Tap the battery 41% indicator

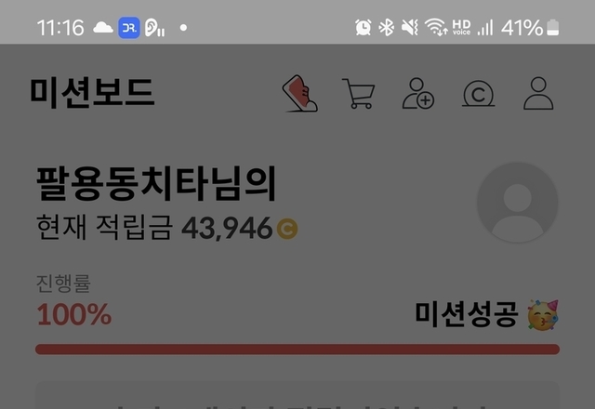point(530,28)
